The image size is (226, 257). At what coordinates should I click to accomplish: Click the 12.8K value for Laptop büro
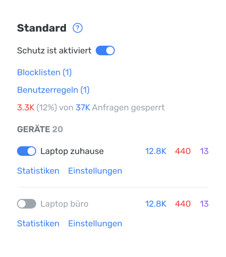[x=156, y=204]
